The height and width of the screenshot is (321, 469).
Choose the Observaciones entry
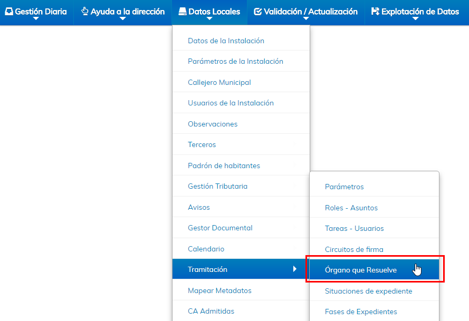[241, 123]
